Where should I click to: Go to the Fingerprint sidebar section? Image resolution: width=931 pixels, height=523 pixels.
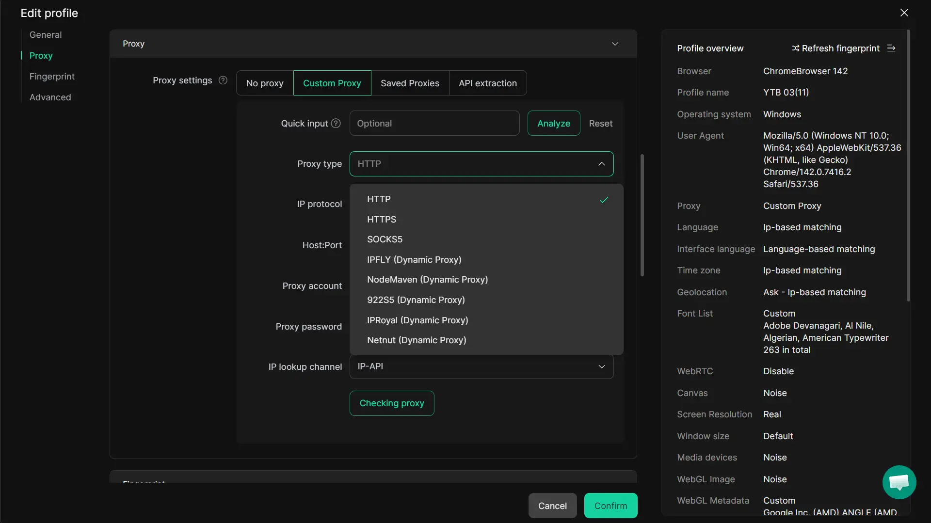tap(52, 77)
